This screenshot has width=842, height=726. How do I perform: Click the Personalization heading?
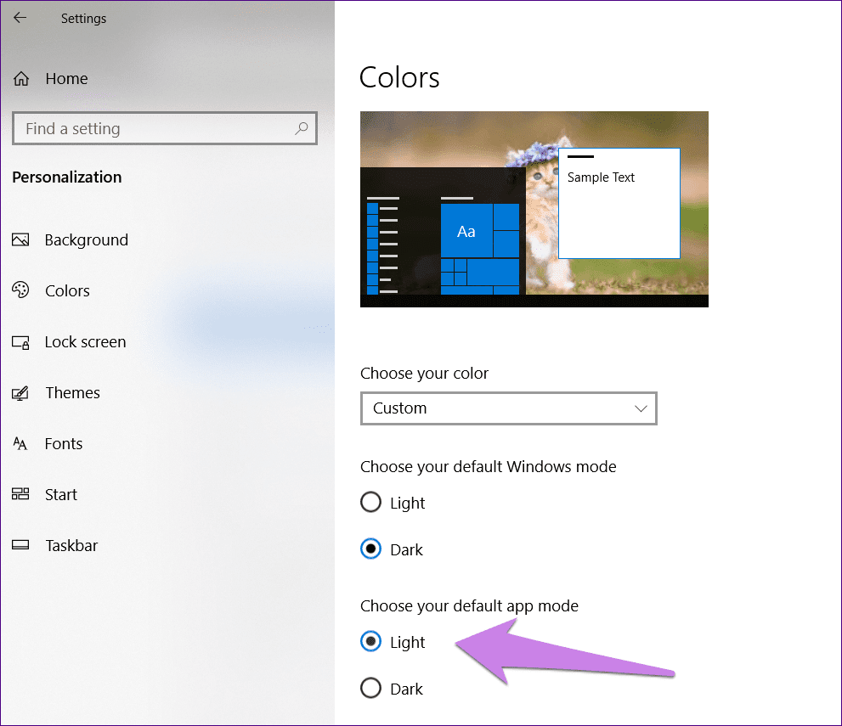67,177
